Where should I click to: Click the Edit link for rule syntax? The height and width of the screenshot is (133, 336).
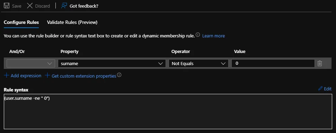click(328, 89)
